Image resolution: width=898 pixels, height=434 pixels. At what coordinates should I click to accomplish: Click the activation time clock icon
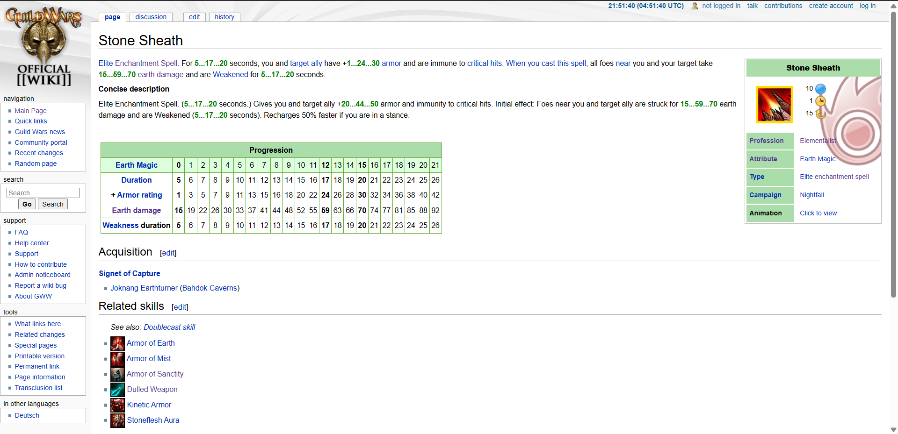point(820,101)
